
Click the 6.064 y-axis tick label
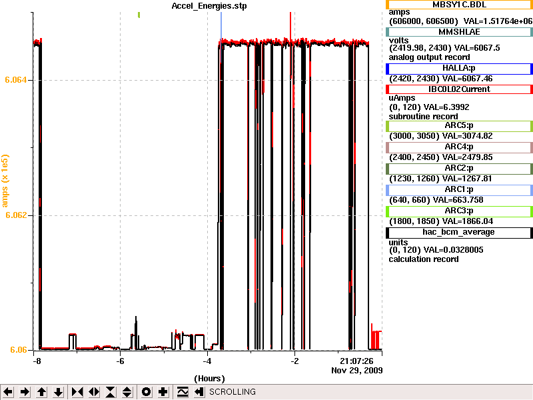coord(15,80)
